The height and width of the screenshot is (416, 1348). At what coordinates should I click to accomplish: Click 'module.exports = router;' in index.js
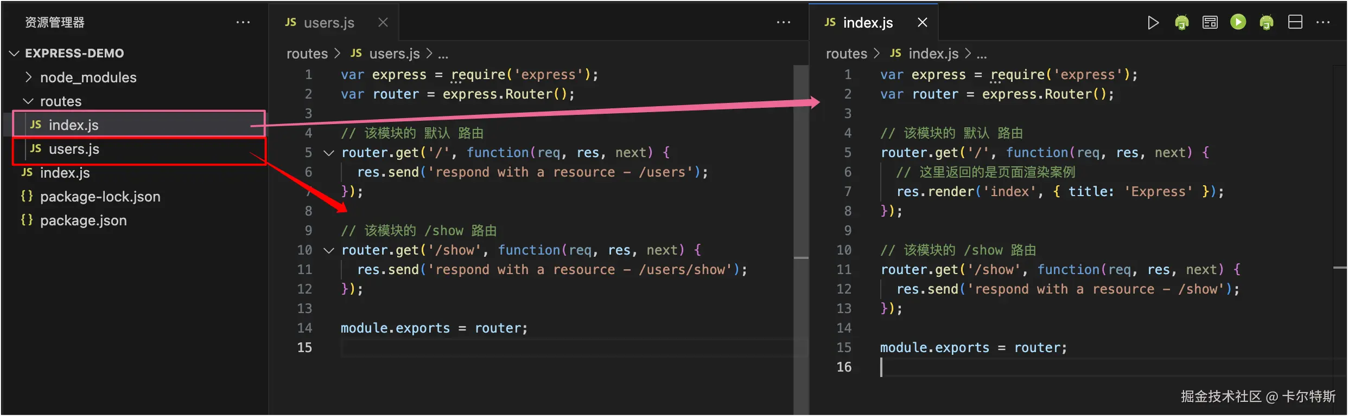point(974,348)
